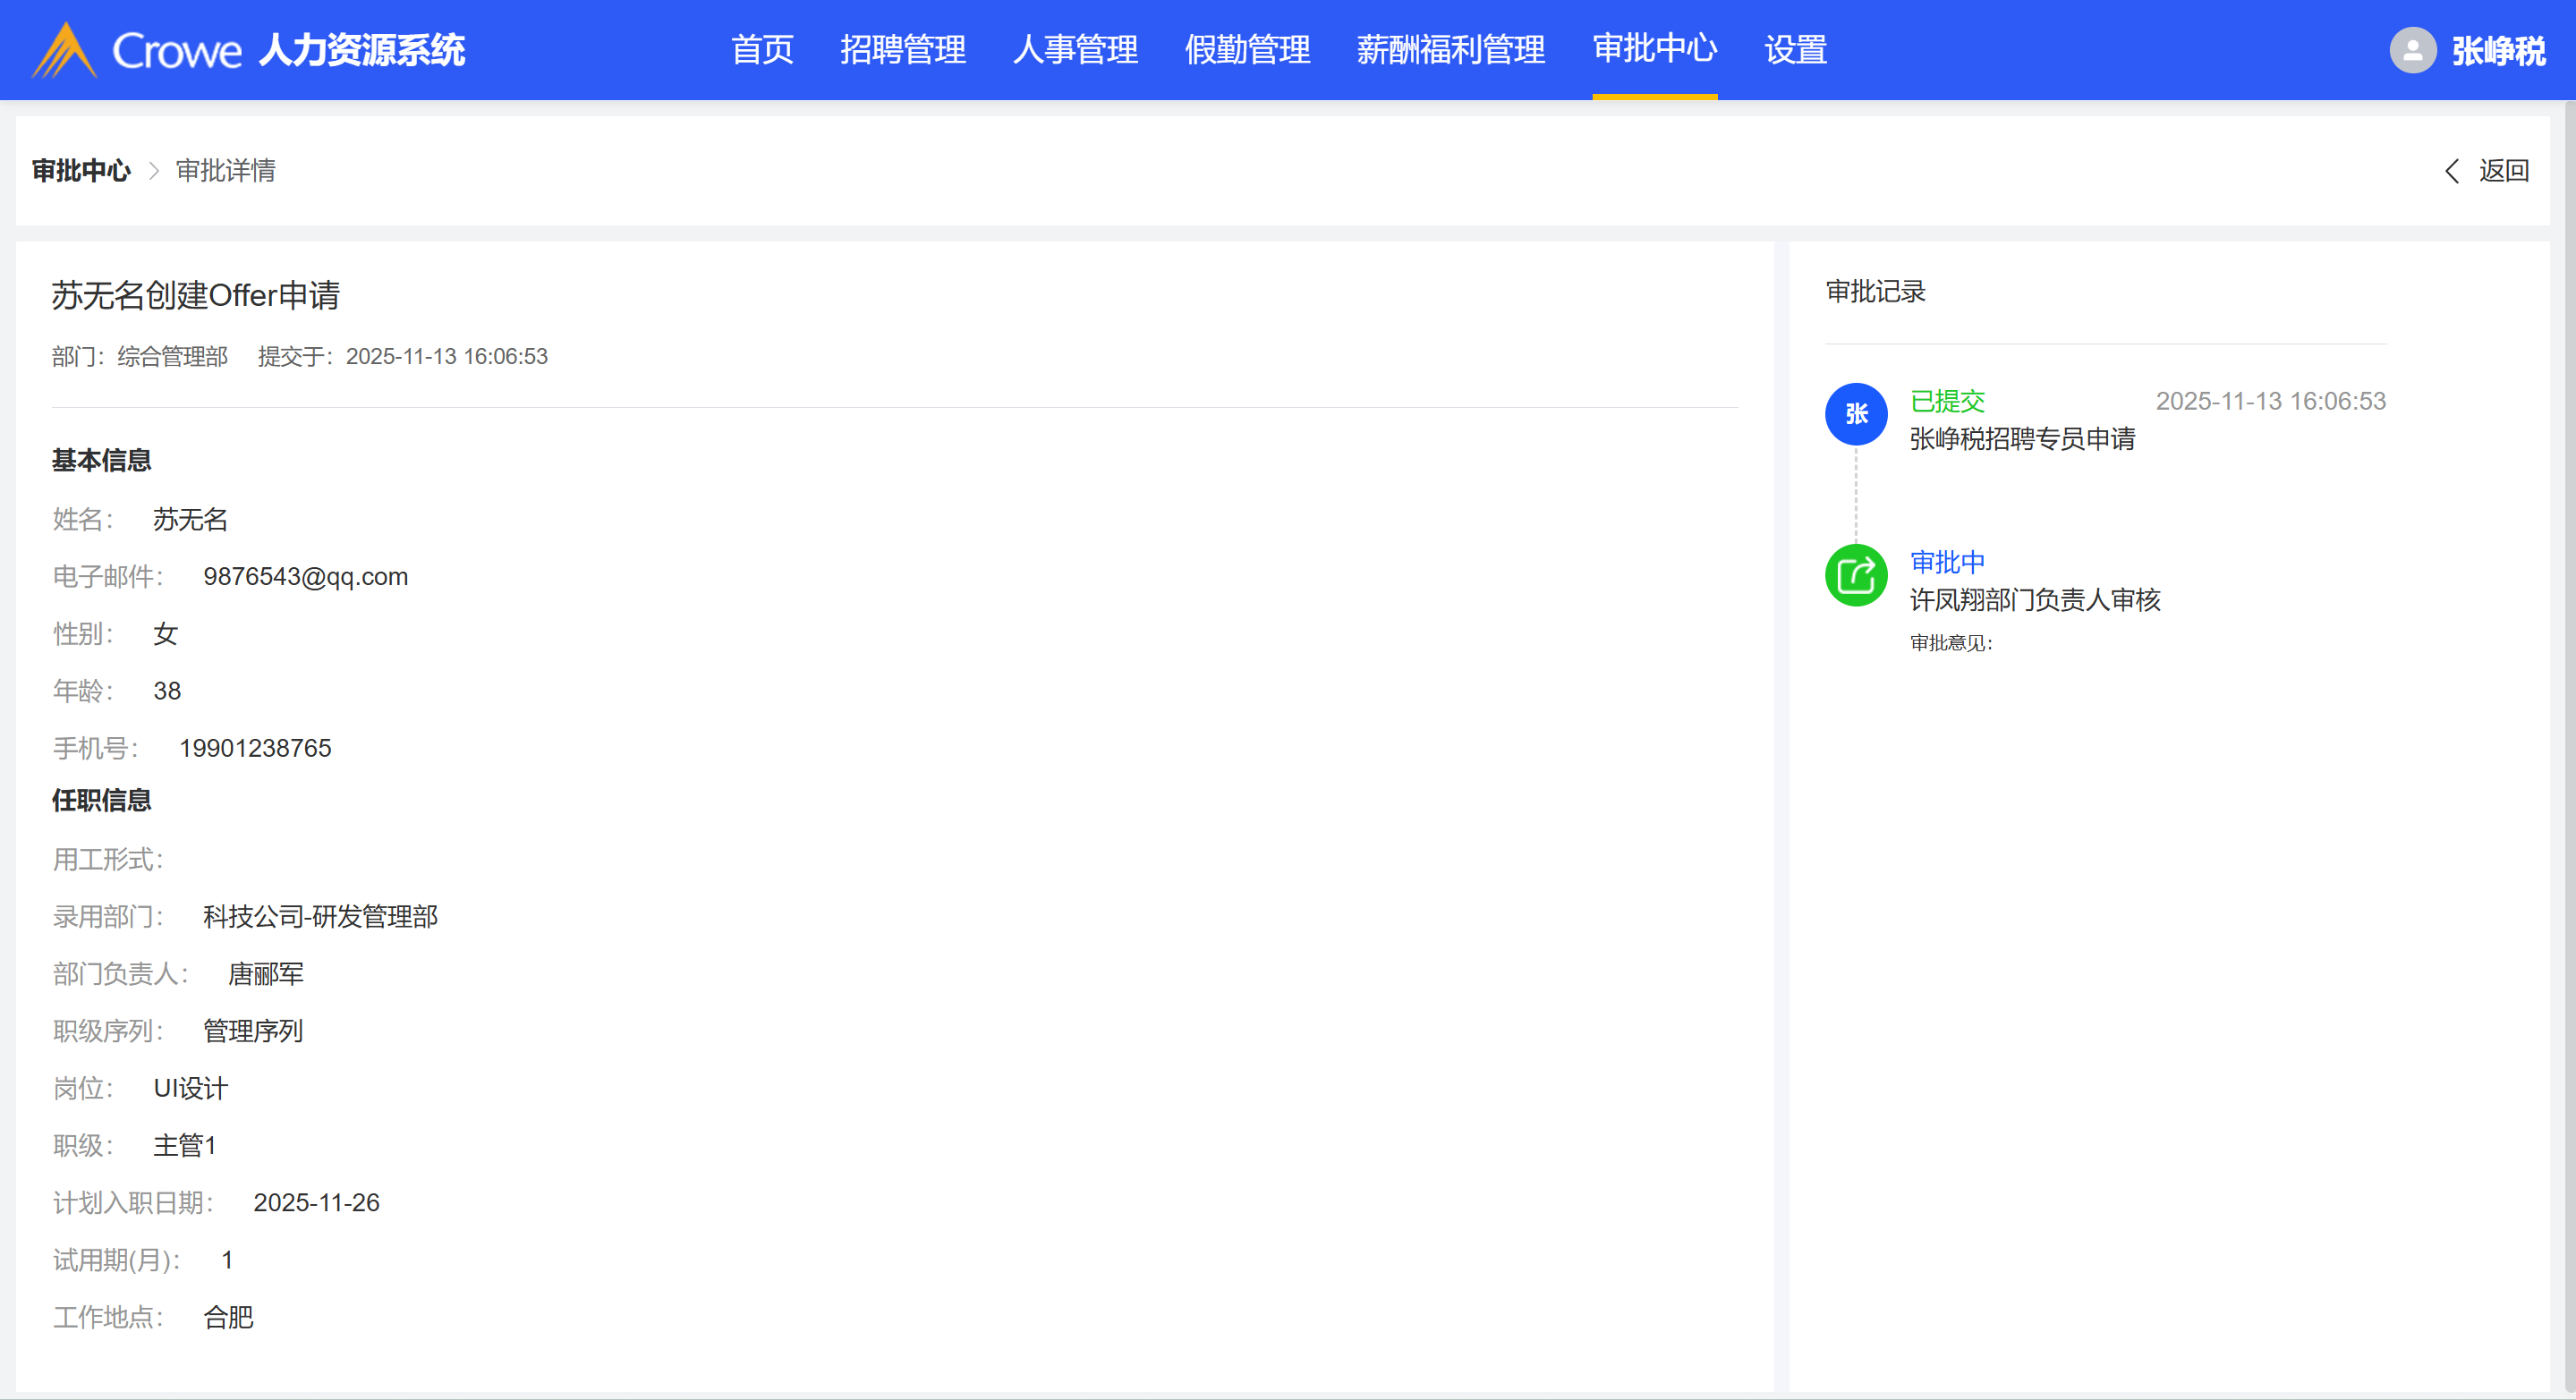This screenshot has height=1400, width=2576.
Task: Click the 已提交 status label
Action: (x=1946, y=401)
